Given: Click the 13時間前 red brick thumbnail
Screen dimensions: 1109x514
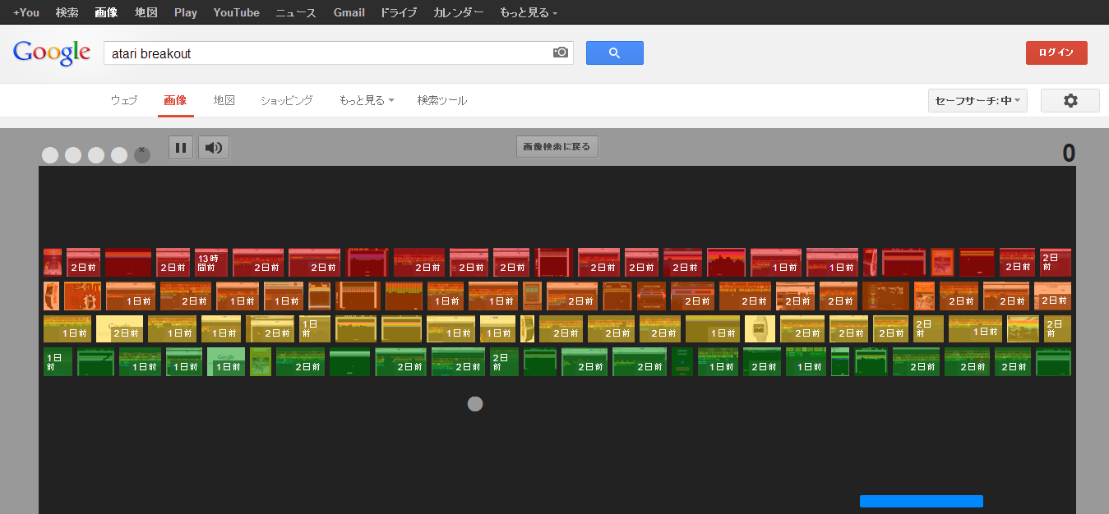Looking at the screenshot, I should [x=211, y=263].
